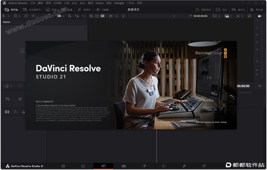Click the 全屏 full screen button

[x=221, y=10]
